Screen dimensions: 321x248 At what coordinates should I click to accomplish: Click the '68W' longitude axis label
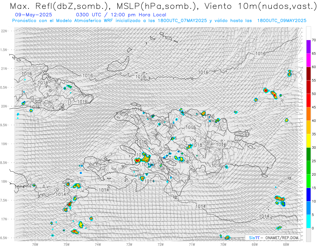pyautogui.click(x=286, y=244)
